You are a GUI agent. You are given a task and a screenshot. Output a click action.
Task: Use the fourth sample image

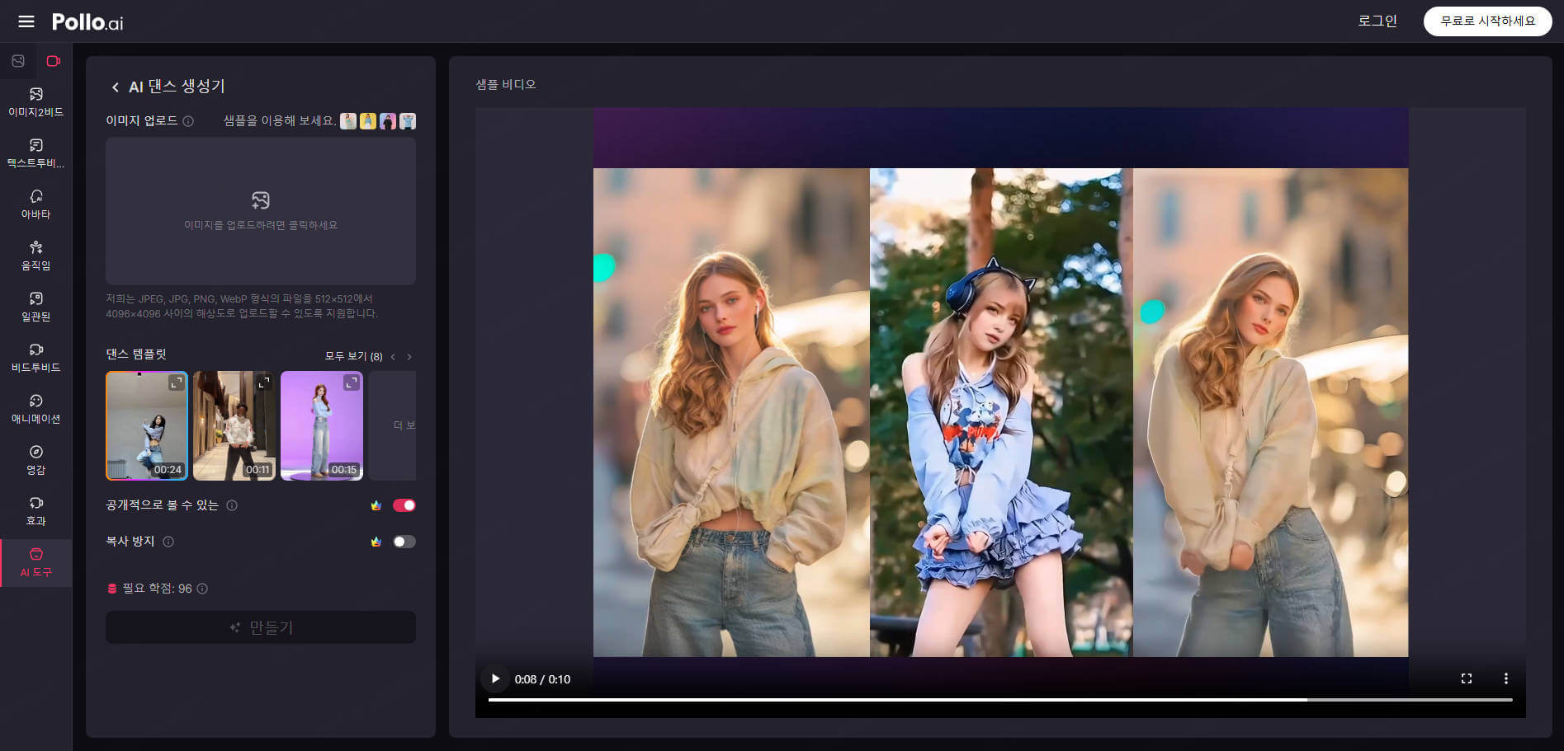click(x=408, y=121)
